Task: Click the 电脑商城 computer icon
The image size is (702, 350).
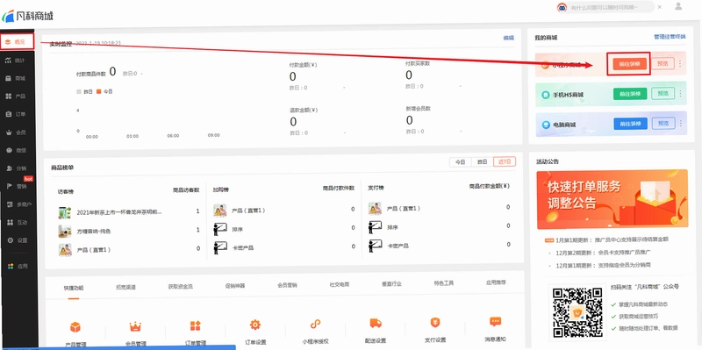Action: (x=545, y=125)
